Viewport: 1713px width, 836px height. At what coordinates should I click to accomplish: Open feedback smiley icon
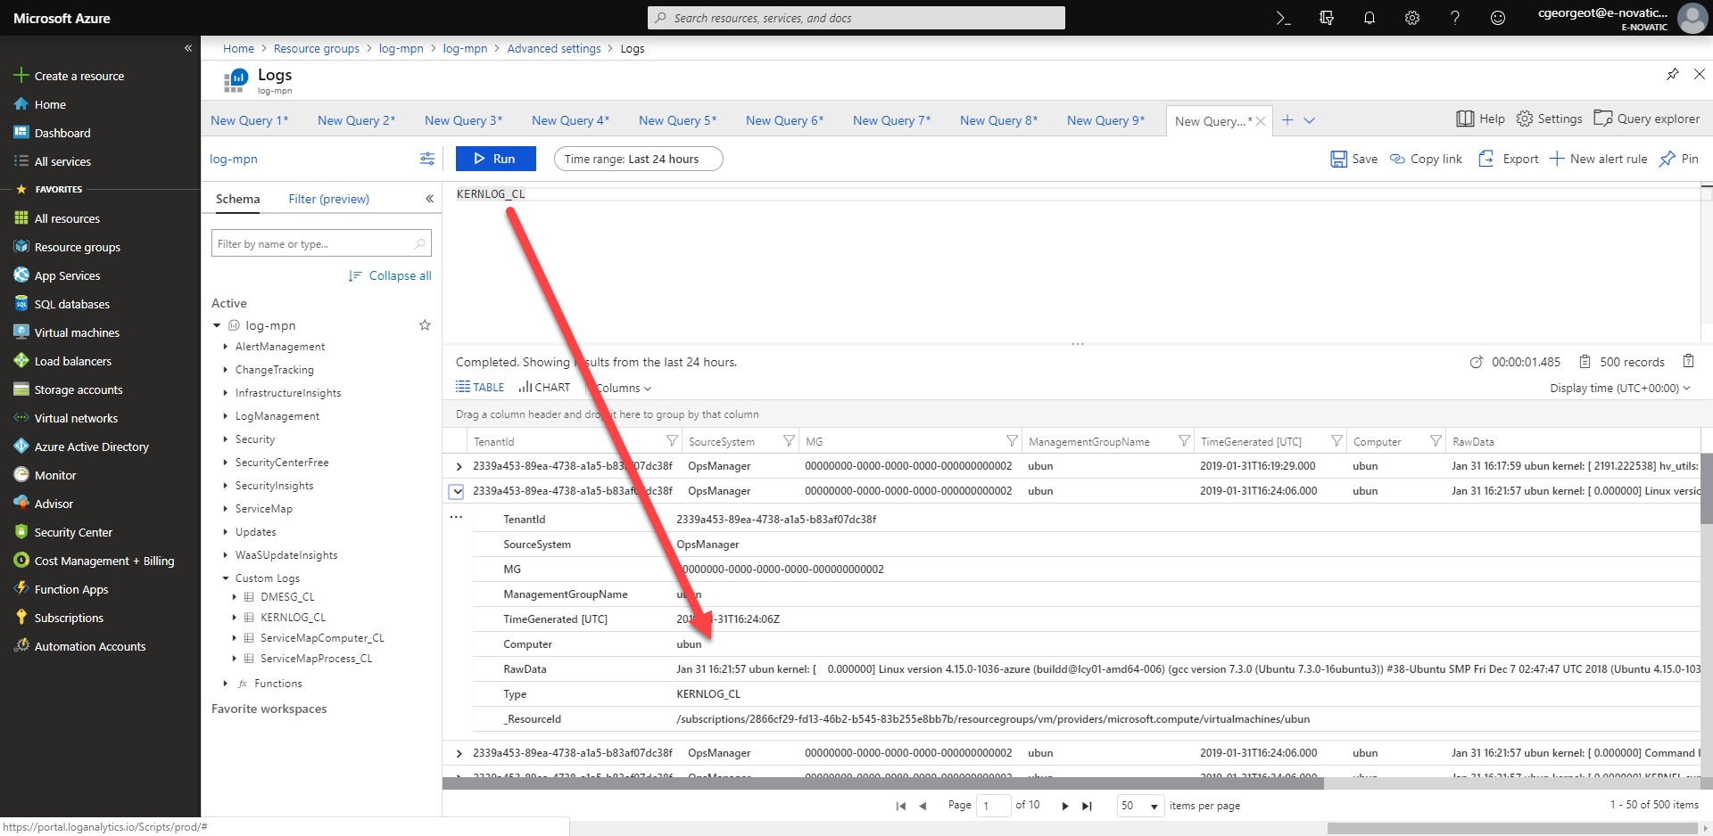tap(1498, 18)
